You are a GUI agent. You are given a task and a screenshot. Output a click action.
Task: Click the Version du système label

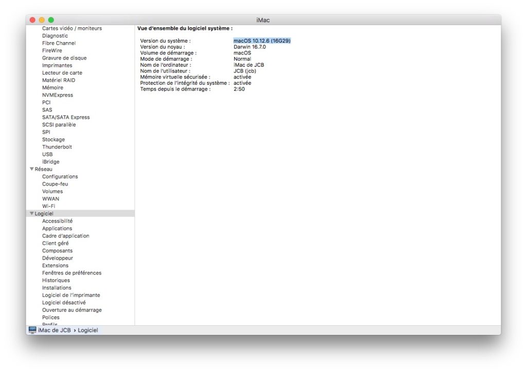point(165,41)
